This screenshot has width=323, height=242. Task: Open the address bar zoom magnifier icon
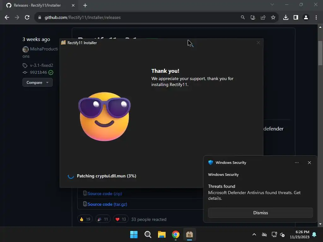click(243, 18)
